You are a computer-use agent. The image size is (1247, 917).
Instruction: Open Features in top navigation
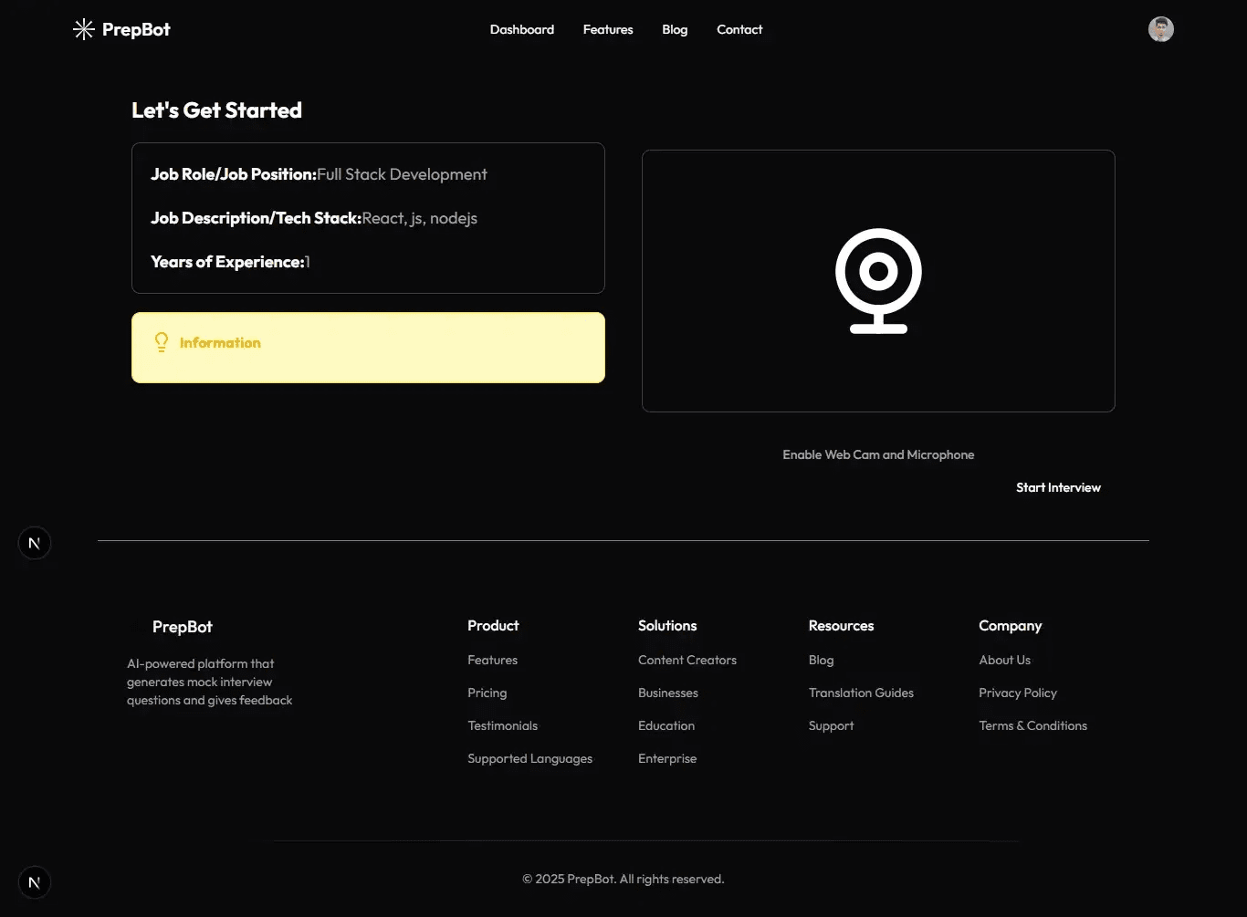[608, 30]
